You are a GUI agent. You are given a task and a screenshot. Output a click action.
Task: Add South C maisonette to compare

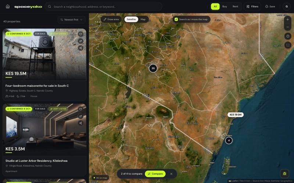pos(80,41)
